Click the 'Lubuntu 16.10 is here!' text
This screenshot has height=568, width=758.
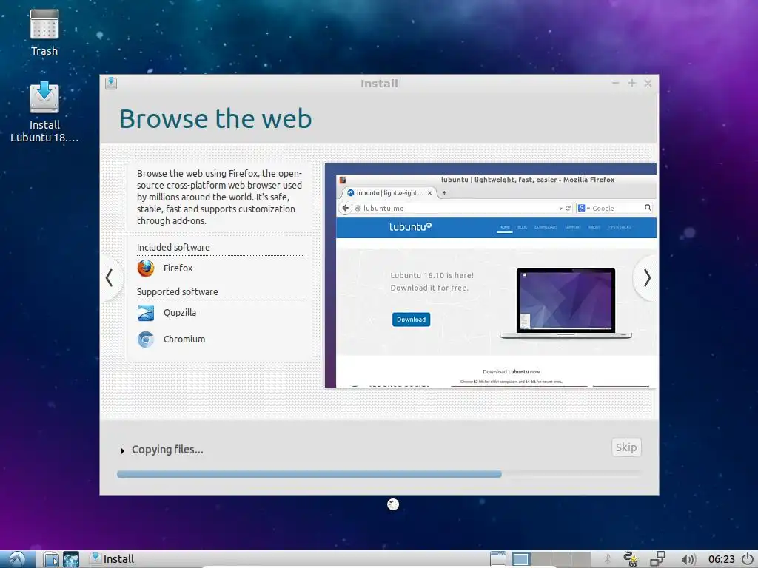pyautogui.click(x=432, y=275)
